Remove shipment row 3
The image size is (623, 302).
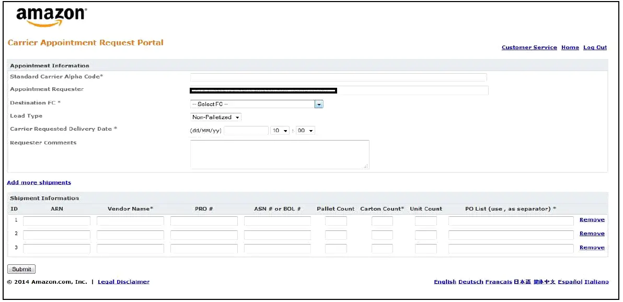coord(591,247)
